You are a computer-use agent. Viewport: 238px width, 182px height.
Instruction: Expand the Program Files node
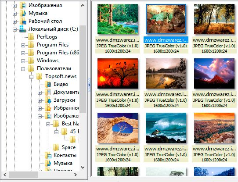click(23, 45)
